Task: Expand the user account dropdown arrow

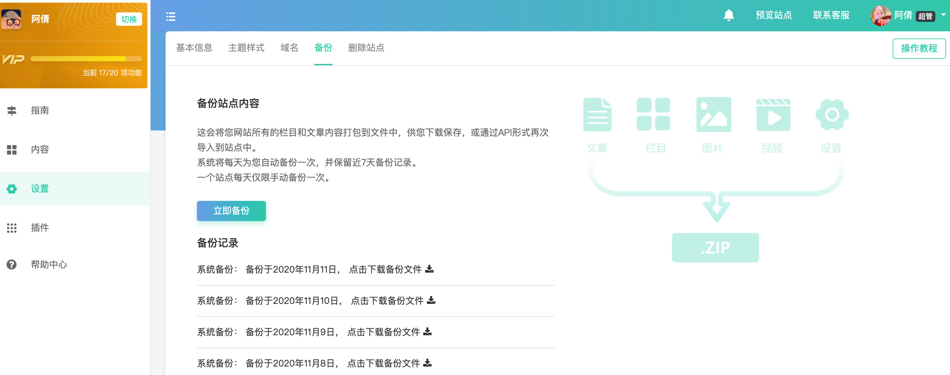Action: pyautogui.click(x=943, y=15)
